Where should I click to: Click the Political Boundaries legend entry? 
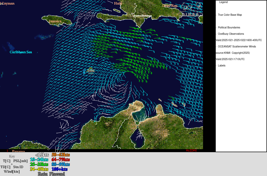(x=229, y=28)
